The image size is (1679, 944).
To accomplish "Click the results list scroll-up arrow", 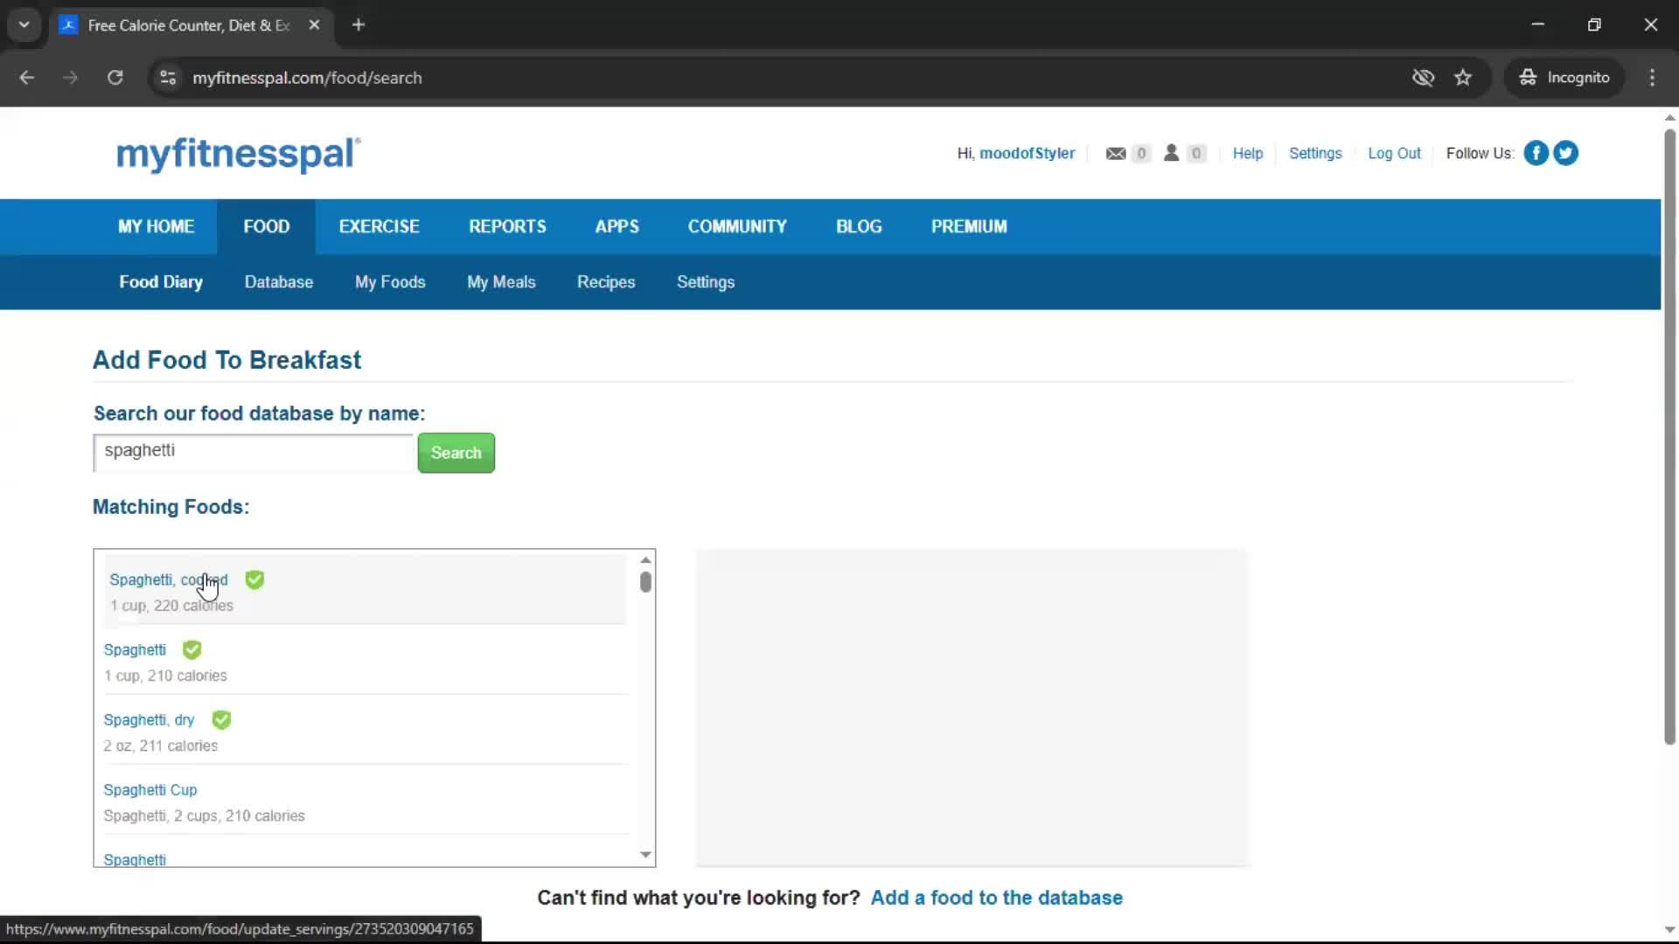I will pyautogui.click(x=645, y=560).
